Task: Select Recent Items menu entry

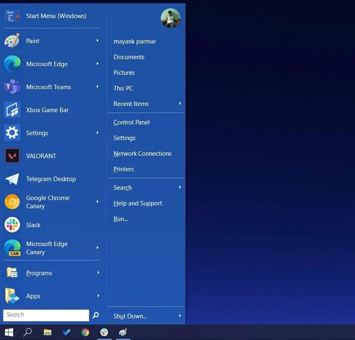Action: click(131, 104)
